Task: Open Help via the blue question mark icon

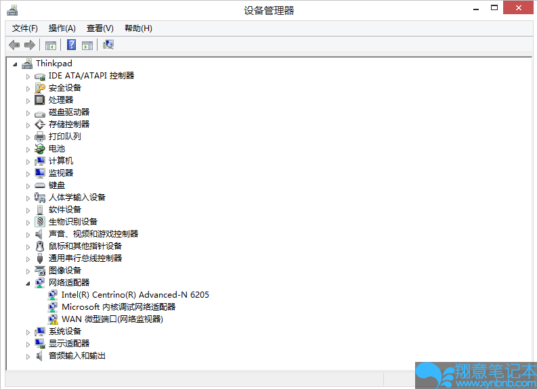Action: click(71, 45)
